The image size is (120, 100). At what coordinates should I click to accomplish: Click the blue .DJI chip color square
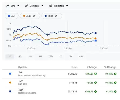9,16
